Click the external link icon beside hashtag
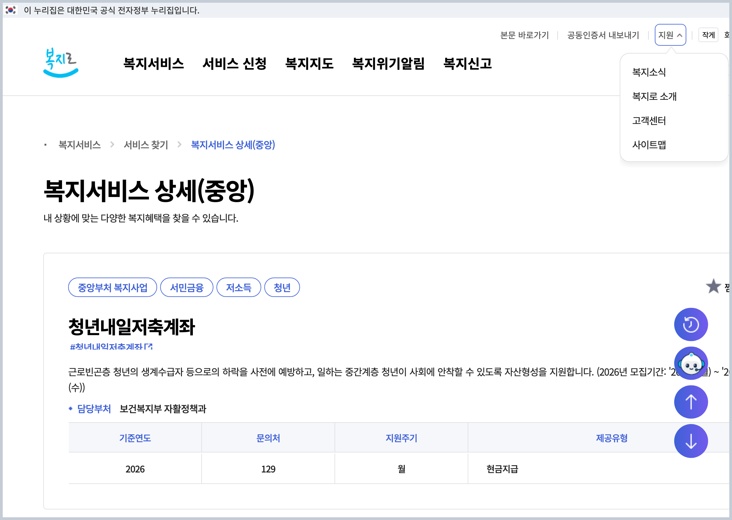This screenshot has width=732, height=520. tap(148, 347)
